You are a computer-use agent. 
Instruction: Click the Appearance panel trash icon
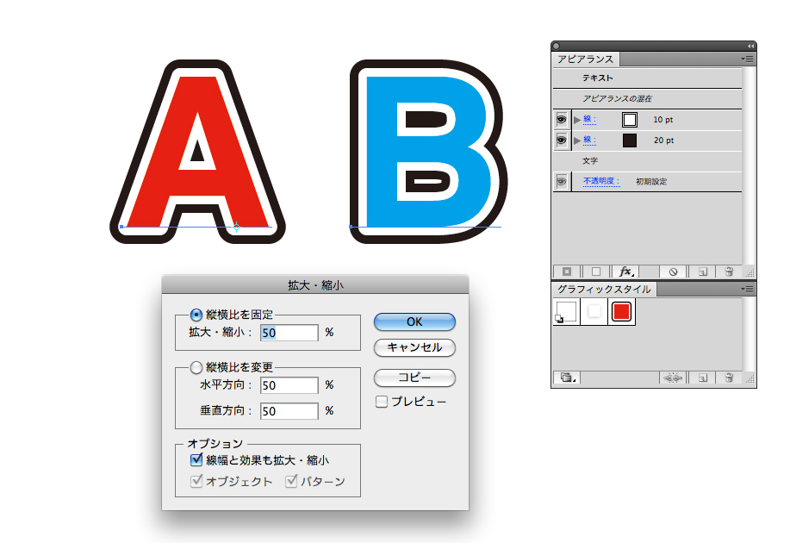tap(729, 271)
